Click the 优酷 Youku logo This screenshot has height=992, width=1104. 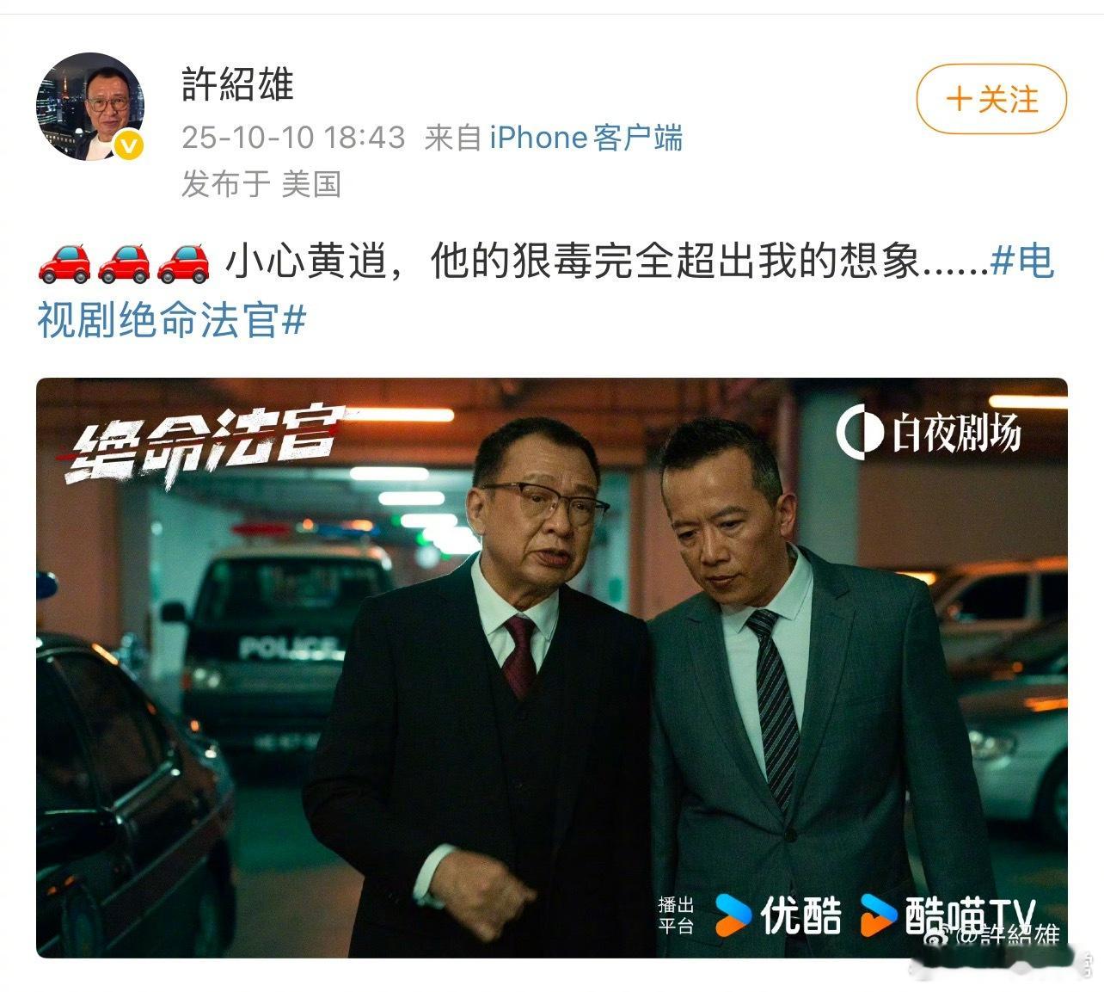click(778, 915)
